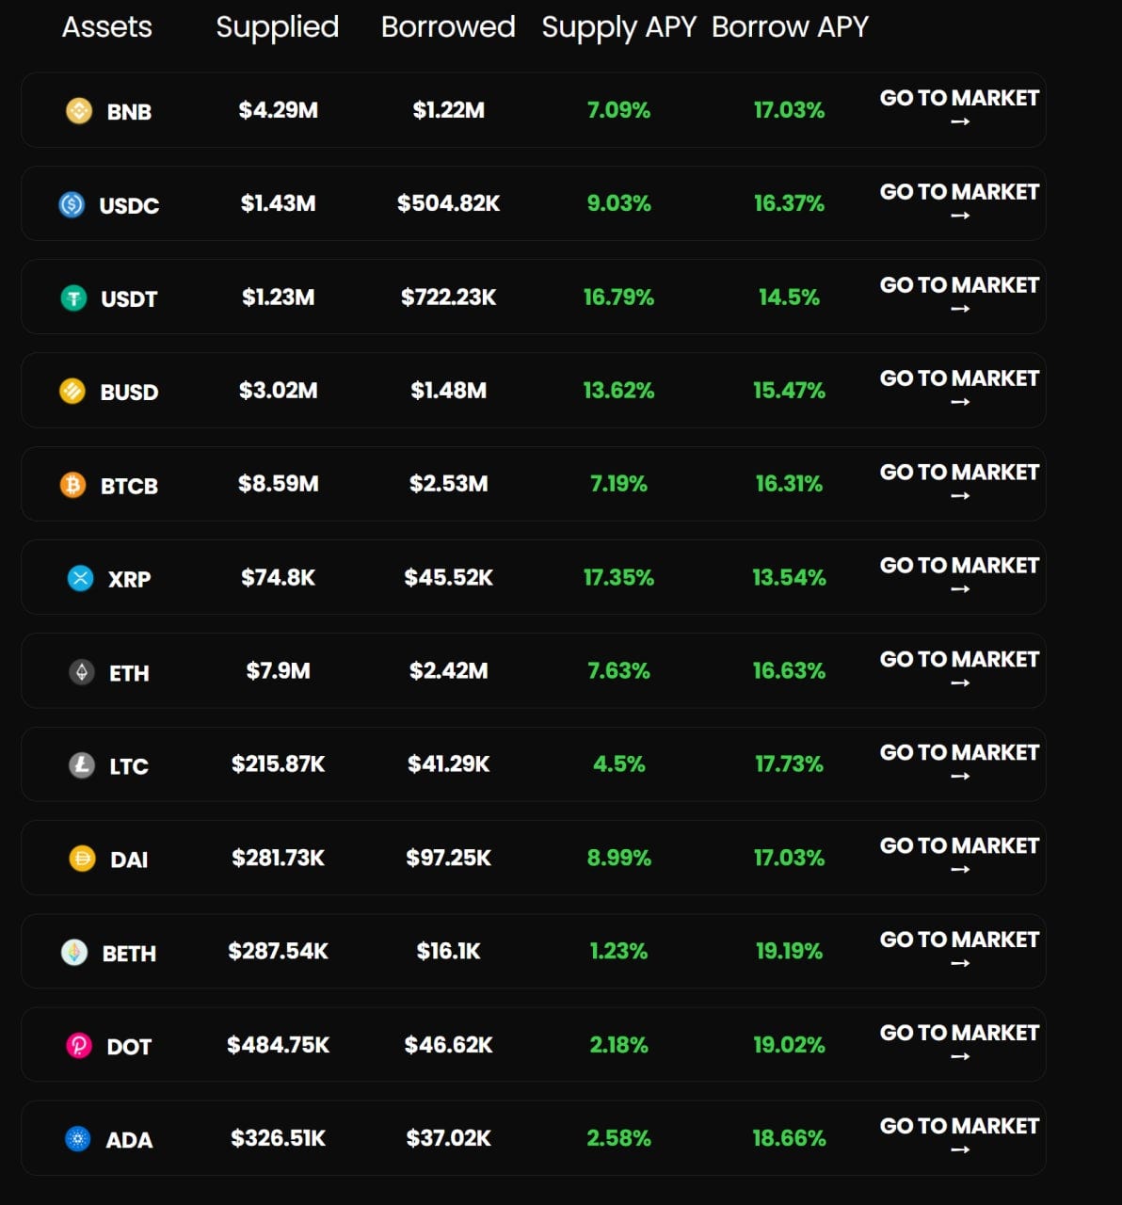
Task: Open GO TO MARKET for BNB
Action: click(959, 108)
